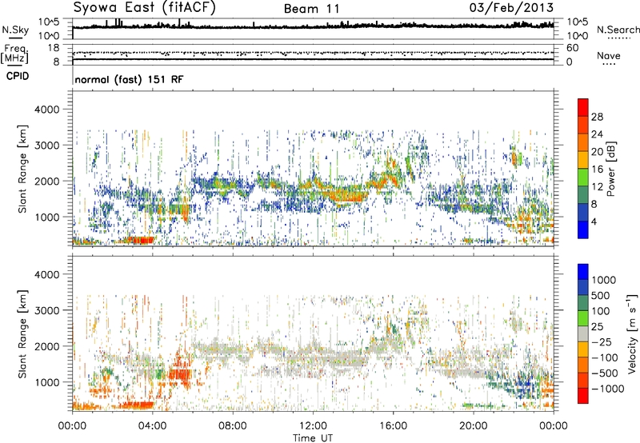Click the 60 tick on Nave axis
This screenshot has width=640, height=443.
pyautogui.click(x=573, y=48)
